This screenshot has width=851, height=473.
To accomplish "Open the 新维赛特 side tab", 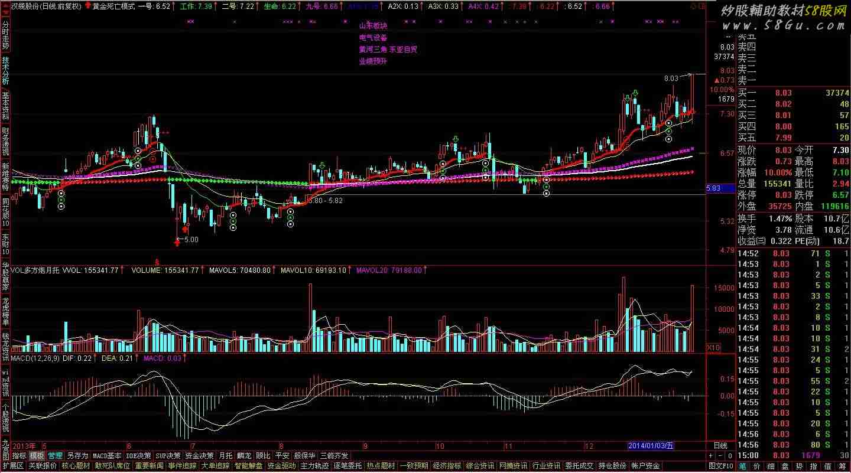I will pos(5,177).
